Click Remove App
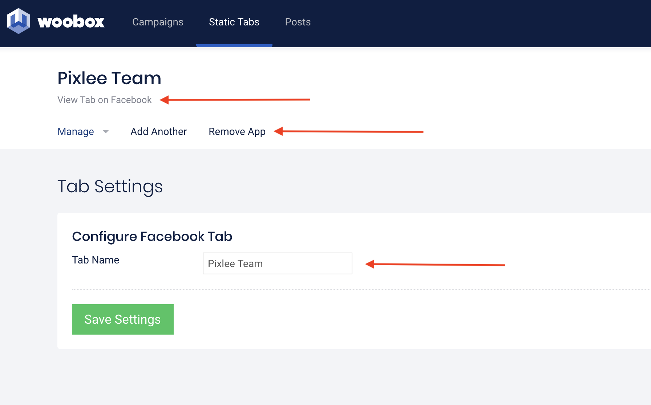This screenshot has width=651, height=405. click(x=237, y=131)
